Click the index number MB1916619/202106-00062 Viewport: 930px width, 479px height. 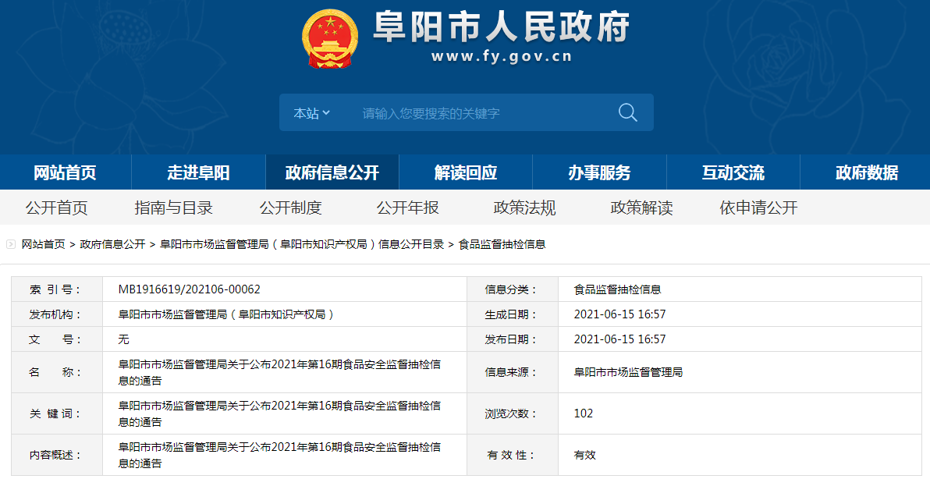coord(190,290)
